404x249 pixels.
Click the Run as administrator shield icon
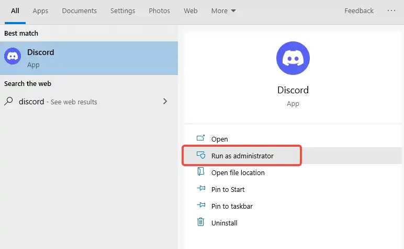click(201, 155)
